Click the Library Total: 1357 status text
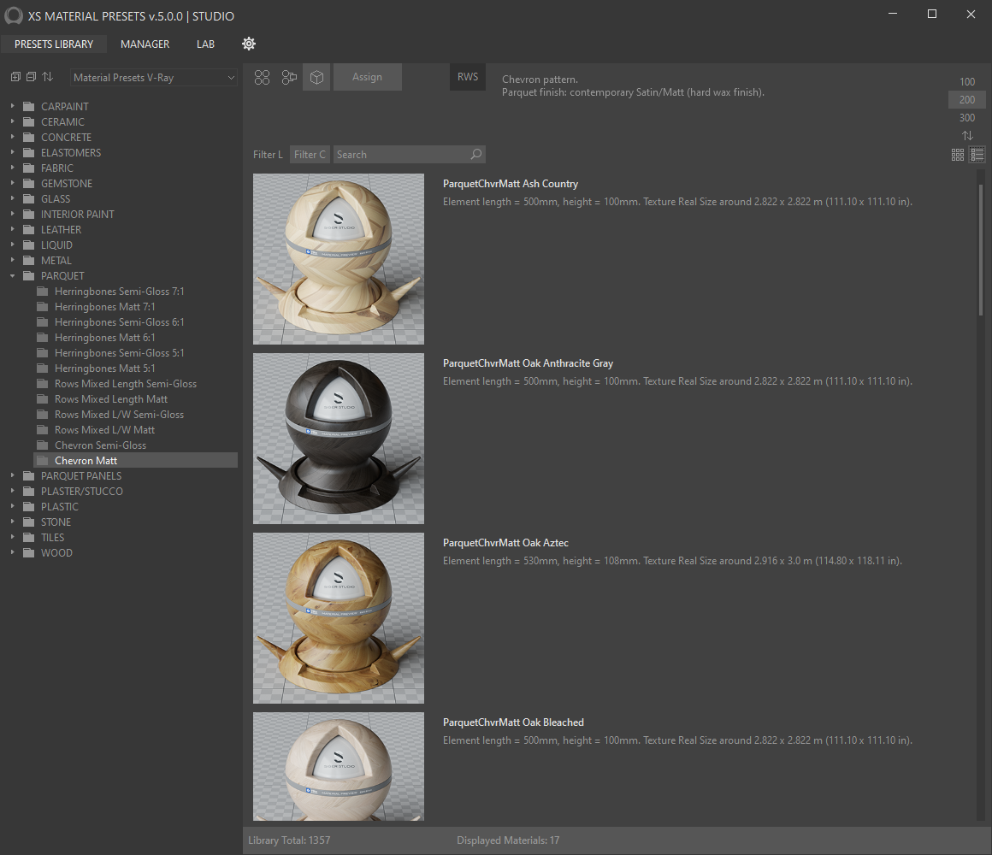Screen dimensions: 992x855 pyautogui.click(x=289, y=840)
